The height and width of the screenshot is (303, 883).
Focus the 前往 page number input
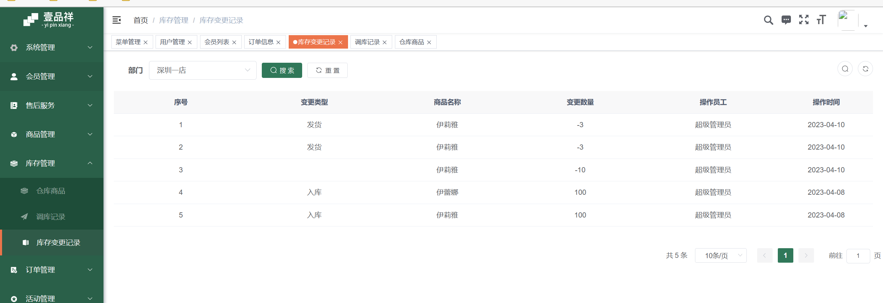click(858, 256)
